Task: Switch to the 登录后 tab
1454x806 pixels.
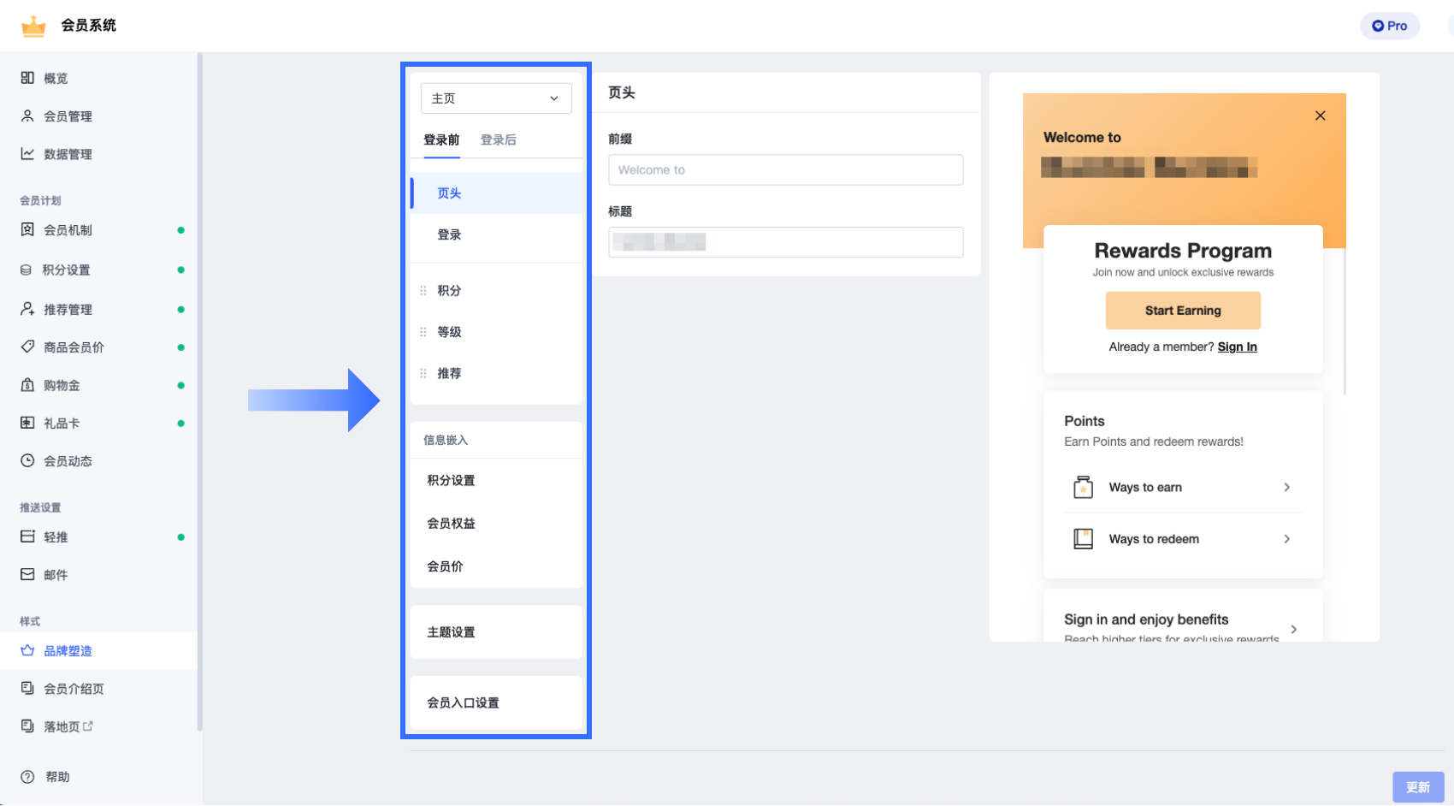Action: click(x=499, y=140)
